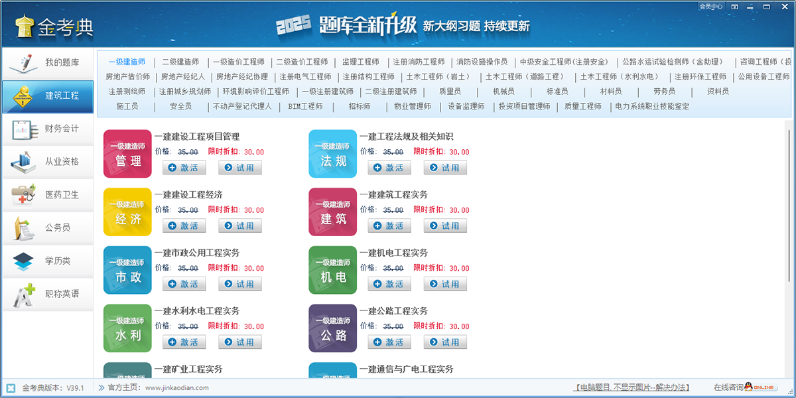Try 一建建设工程经济 course
796x398 pixels.
point(240,226)
